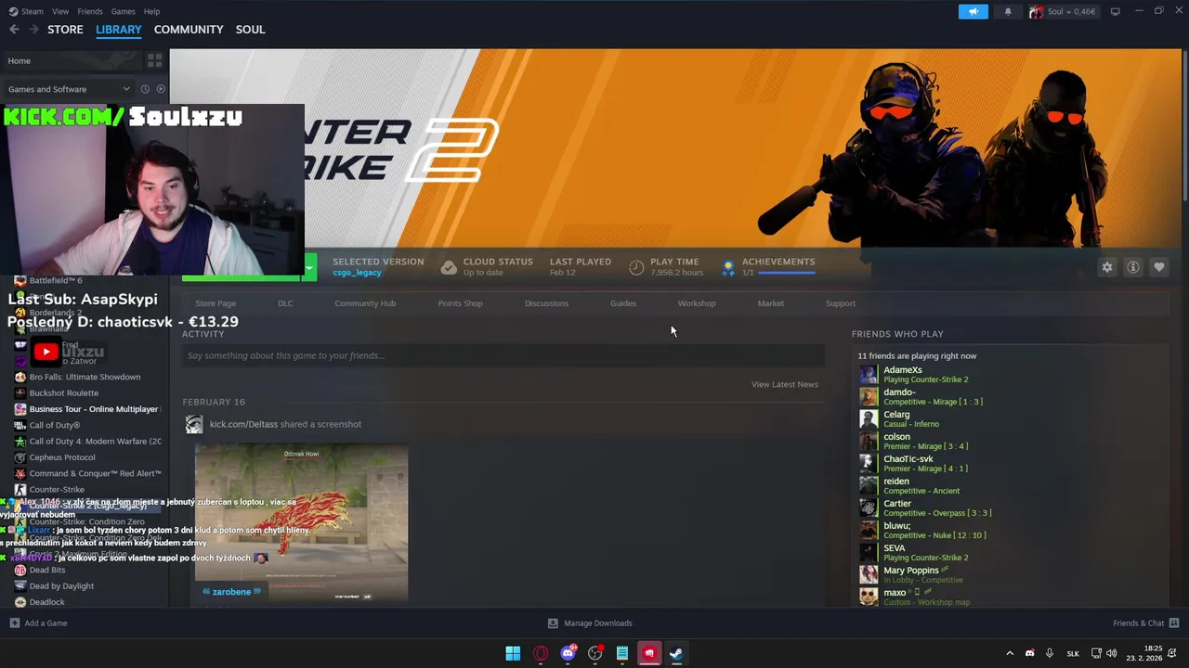Click the microphone tray icon
Image resolution: width=1189 pixels, height=668 pixels.
tap(1050, 653)
